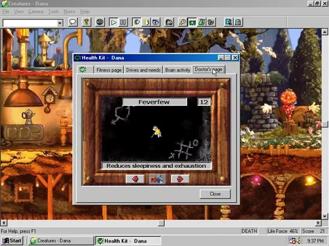Click the horizontal scrollbar right arrow
Viewport: 329px width, 246px height.
(x=318, y=223)
